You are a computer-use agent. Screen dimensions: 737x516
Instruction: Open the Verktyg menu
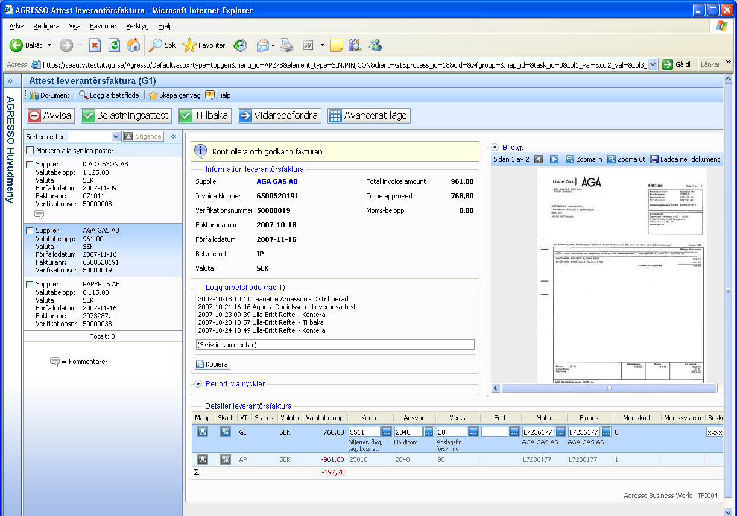click(138, 26)
